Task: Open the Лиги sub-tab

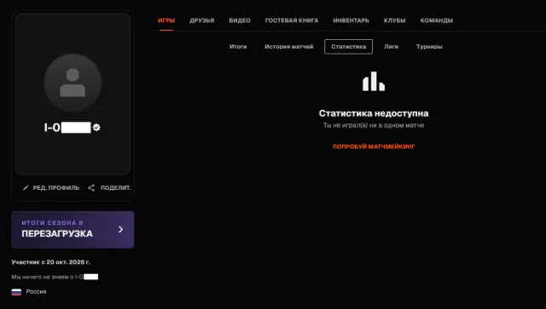Action: (391, 47)
